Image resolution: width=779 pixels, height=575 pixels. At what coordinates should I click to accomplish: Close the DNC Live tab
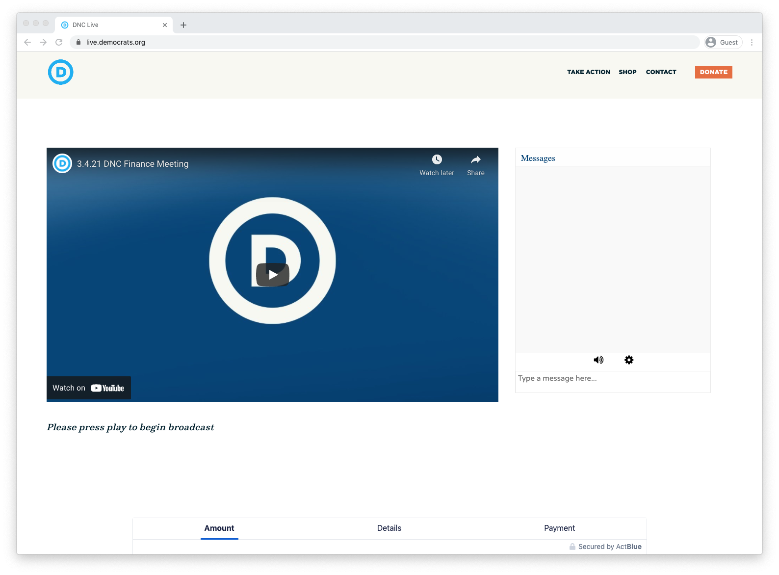click(165, 25)
